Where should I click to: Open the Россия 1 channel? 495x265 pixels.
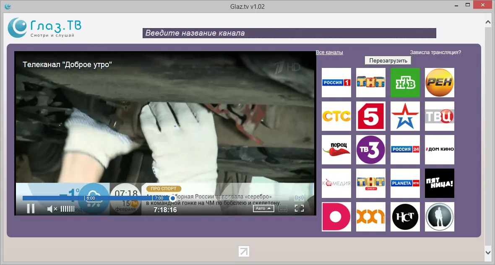pos(336,83)
